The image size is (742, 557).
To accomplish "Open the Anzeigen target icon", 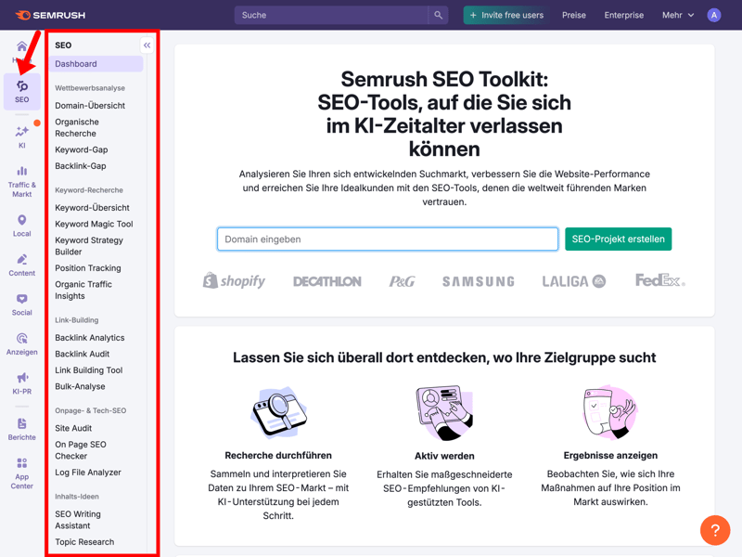I will [x=21, y=338].
